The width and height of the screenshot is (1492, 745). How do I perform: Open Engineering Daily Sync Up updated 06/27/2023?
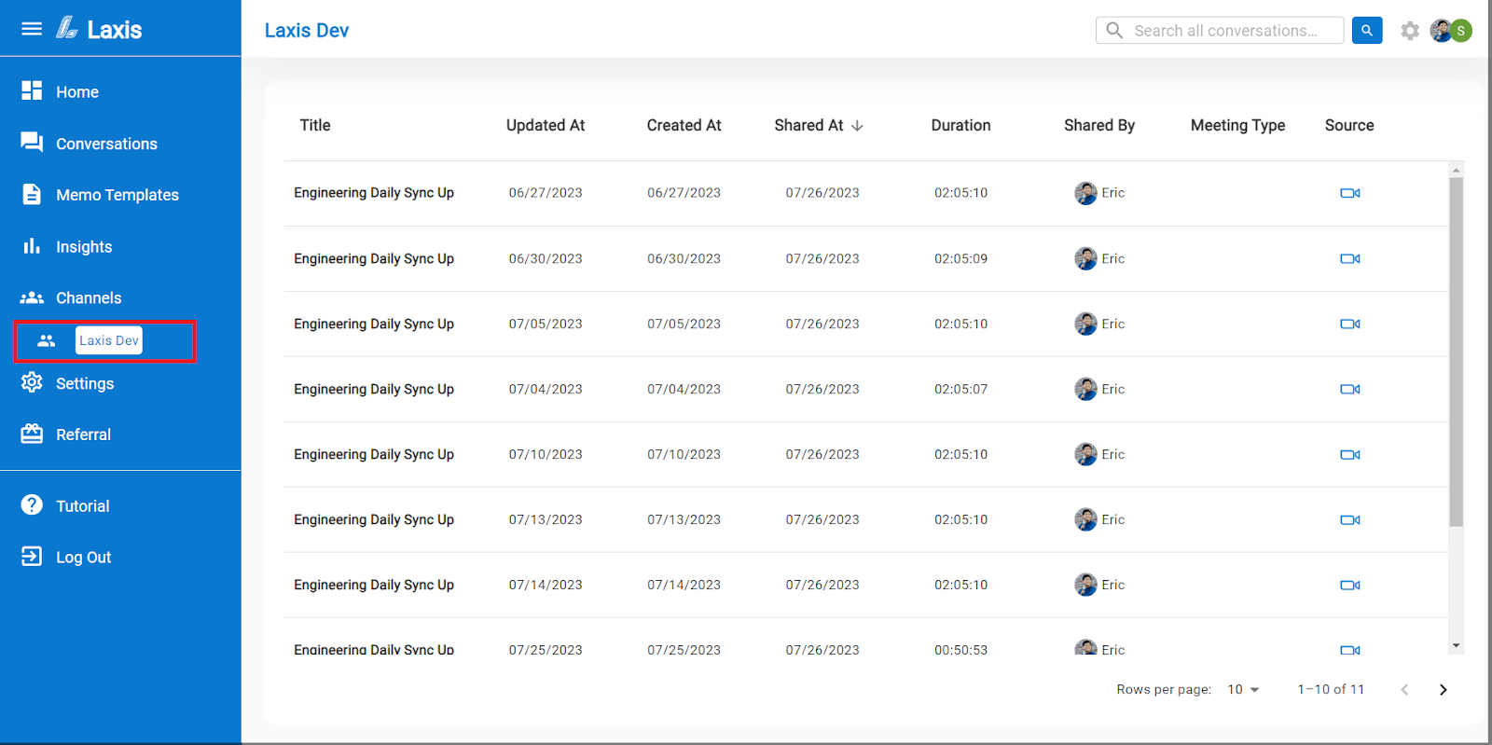click(x=374, y=193)
